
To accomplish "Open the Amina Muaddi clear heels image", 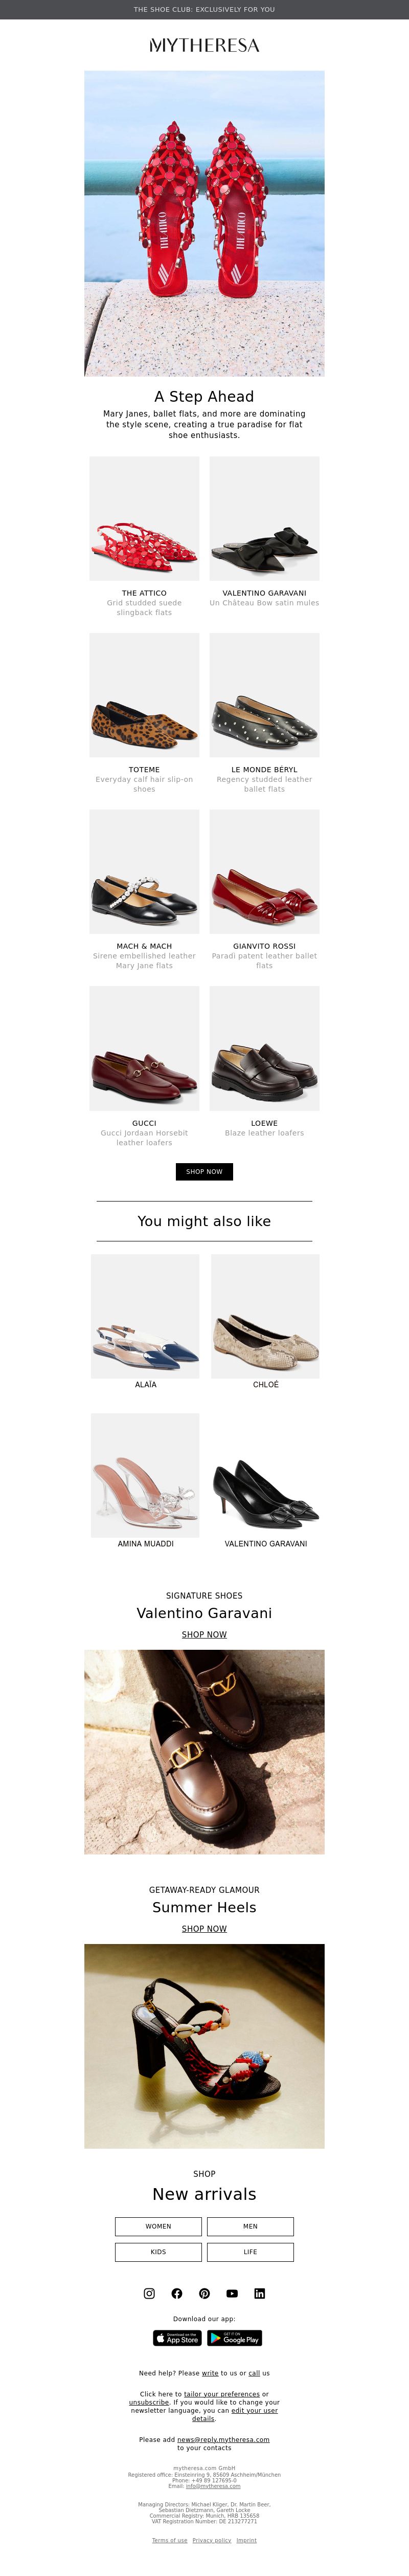I will (x=145, y=1475).
